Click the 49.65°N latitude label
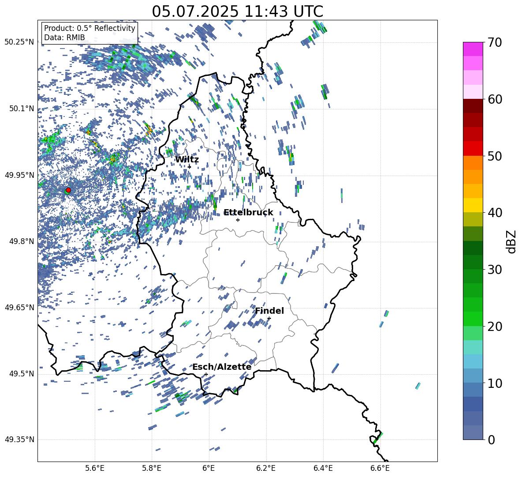Viewport: 522px width, 477px height. tap(19, 308)
